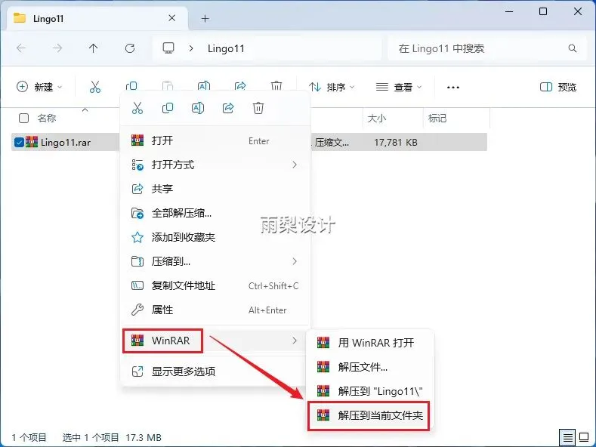Open the 排序 sort dropdown

332,87
